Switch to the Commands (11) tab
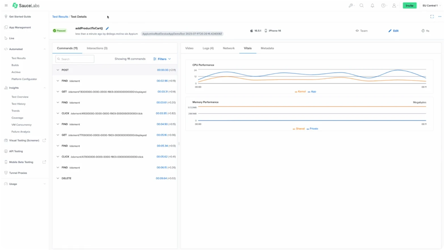 point(67,48)
